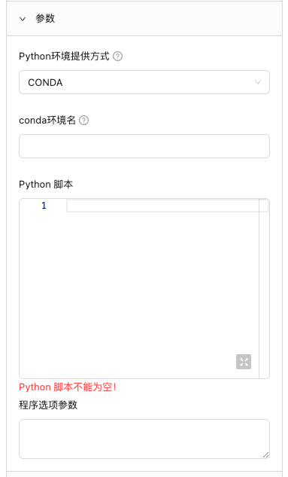Collapse the 参数 section chevron
This screenshot has width=288, height=477.
coord(23,19)
